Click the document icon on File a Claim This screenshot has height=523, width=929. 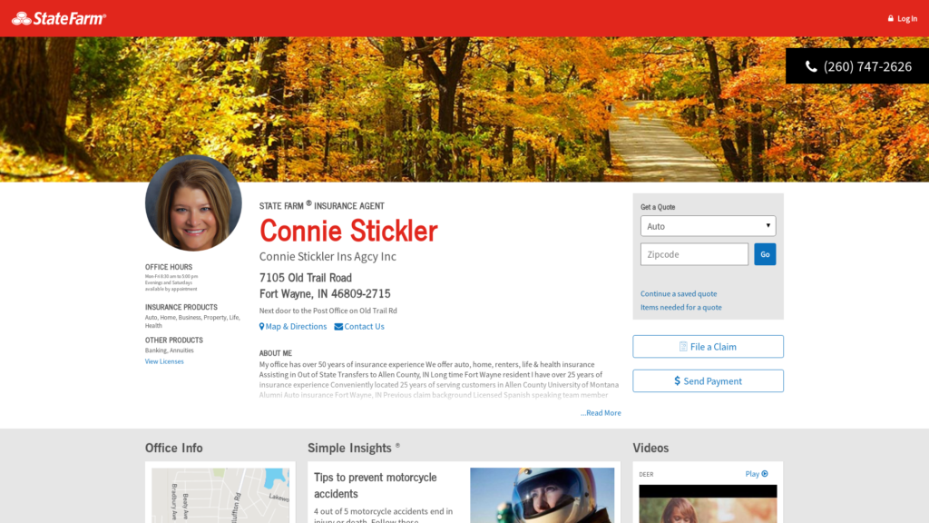click(x=683, y=347)
